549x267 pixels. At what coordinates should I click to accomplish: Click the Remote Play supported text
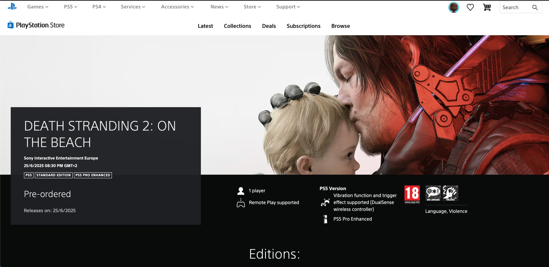click(x=274, y=203)
